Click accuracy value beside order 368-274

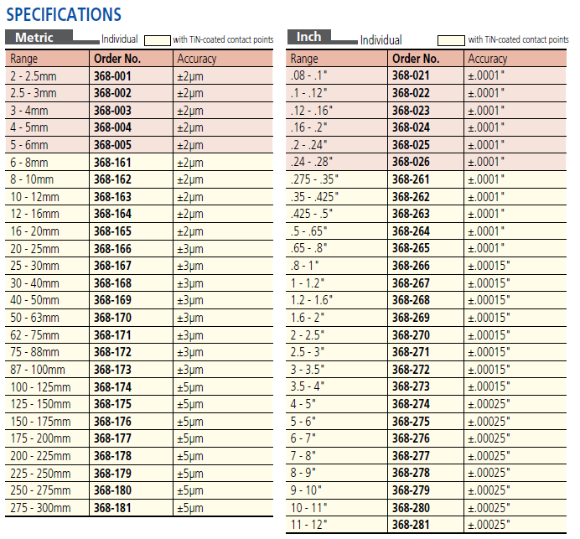tap(489, 404)
